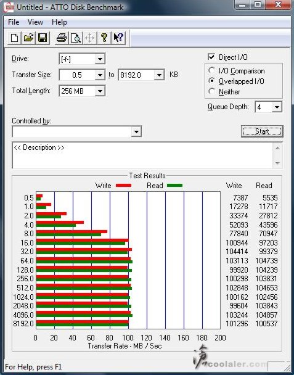Start the disk benchmark test

pos(262,131)
